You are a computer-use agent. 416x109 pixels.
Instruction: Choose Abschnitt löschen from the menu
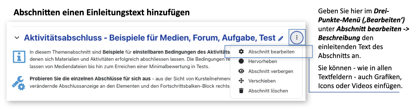pos(268,91)
